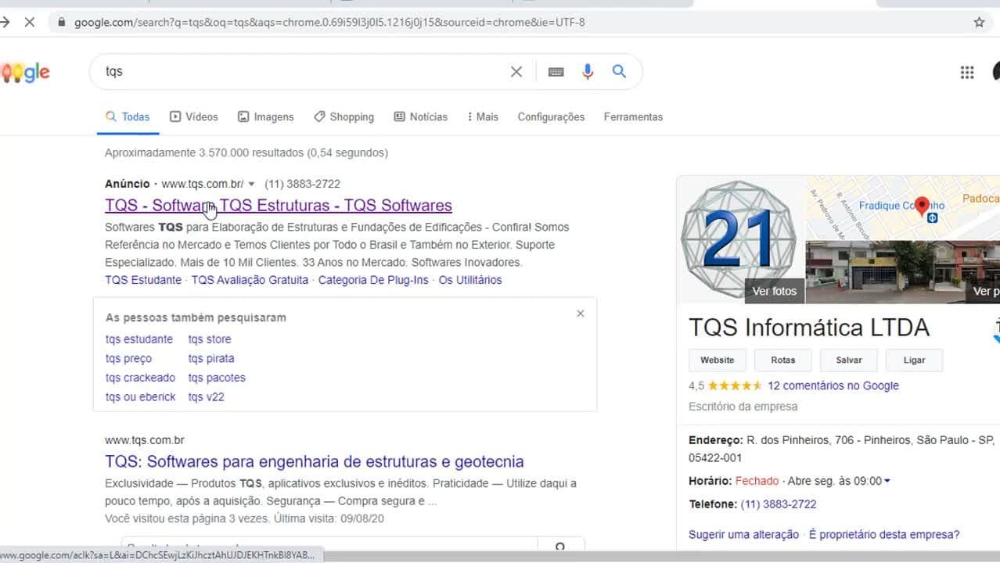This screenshot has height=563, width=1000.
Task: Switch to the Imagens tab
Action: click(266, 117)
